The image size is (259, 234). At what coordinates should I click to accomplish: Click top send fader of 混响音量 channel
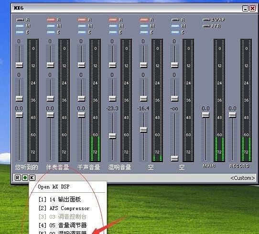pyautogui.click(x=112, y=65)
